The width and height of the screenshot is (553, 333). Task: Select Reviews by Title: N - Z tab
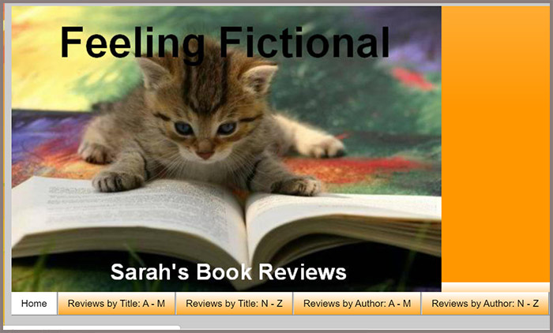(x=234, y=303)
